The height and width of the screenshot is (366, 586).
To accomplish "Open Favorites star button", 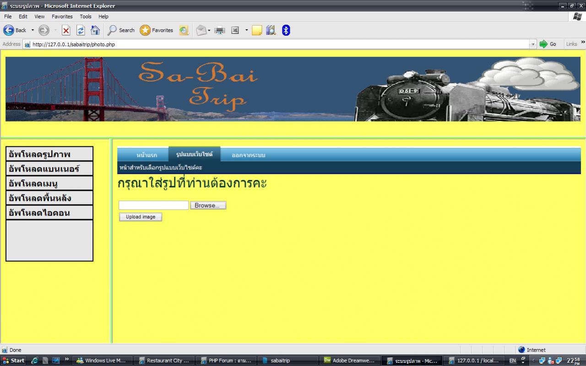I will [x=157, y=30].
